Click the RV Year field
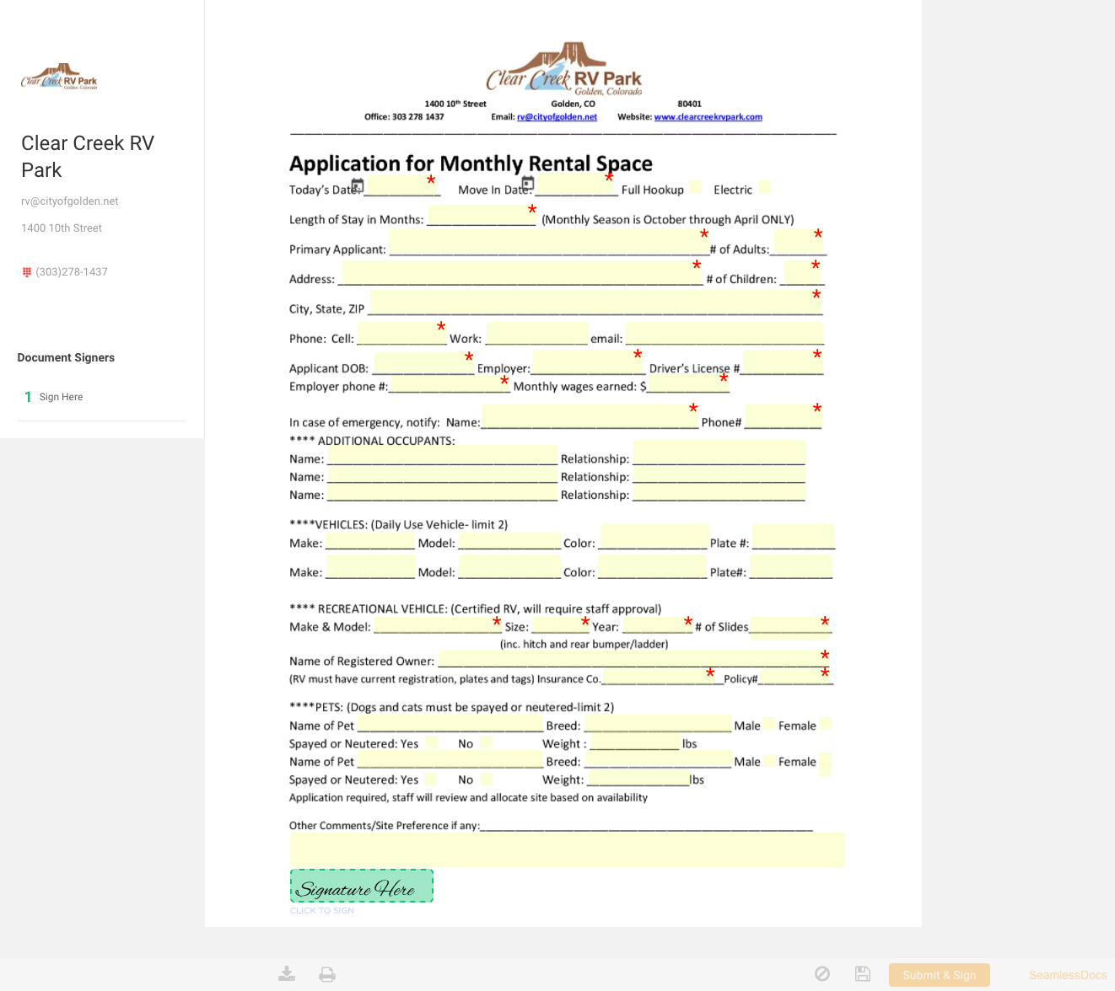The height and width of the screenshot is (991, 1115). point(657,624)
